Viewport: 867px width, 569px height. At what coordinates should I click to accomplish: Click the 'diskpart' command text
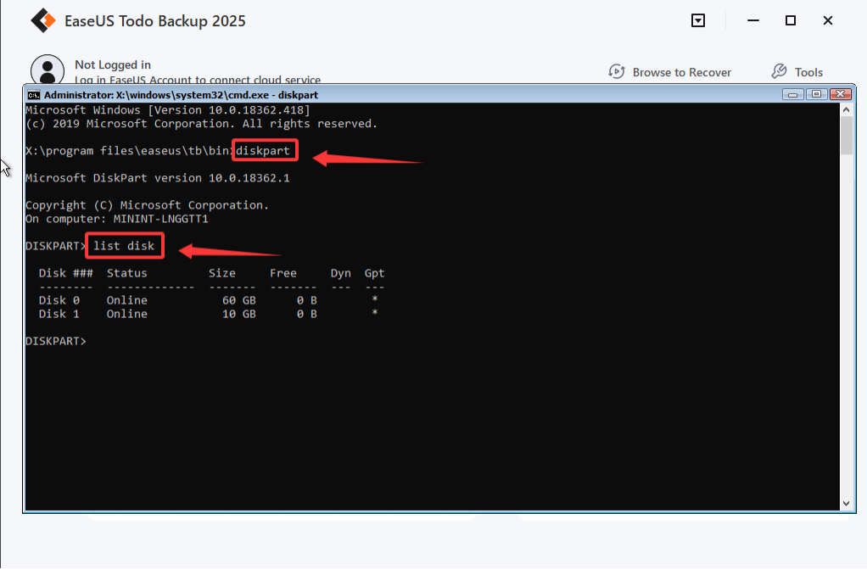(263, 150)
